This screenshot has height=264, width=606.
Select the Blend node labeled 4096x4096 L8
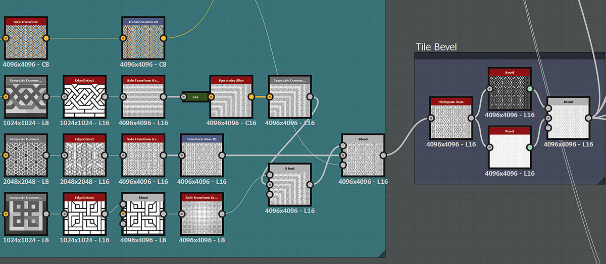[143, 214]
